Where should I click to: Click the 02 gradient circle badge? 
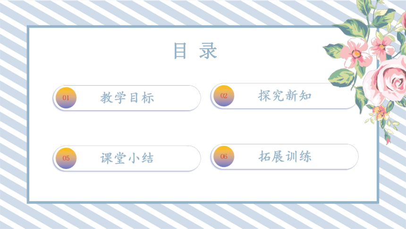click(x=224, y=96)
